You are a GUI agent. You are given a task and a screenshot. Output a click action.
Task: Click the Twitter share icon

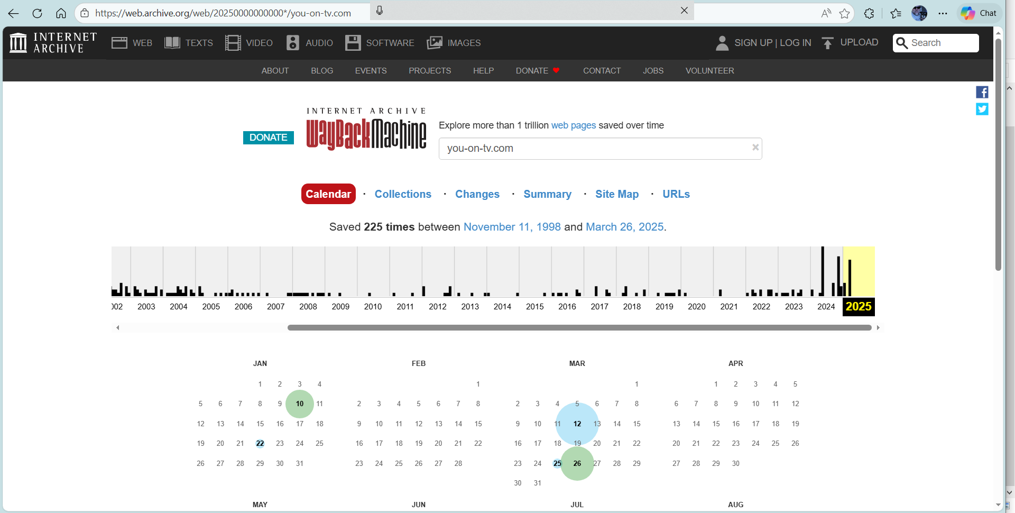click(982, 109)
